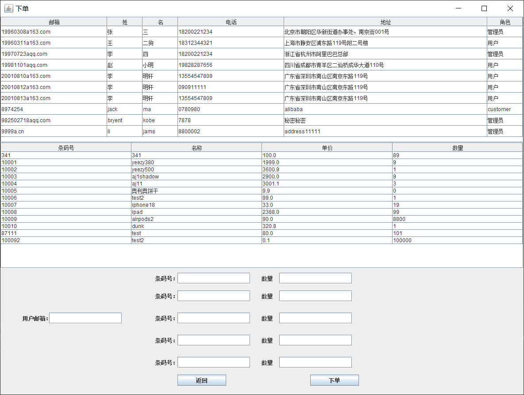The width and height of the screenshot is (524, 395).
Task: Select the product row yeezy380
Action: [177, 162]
